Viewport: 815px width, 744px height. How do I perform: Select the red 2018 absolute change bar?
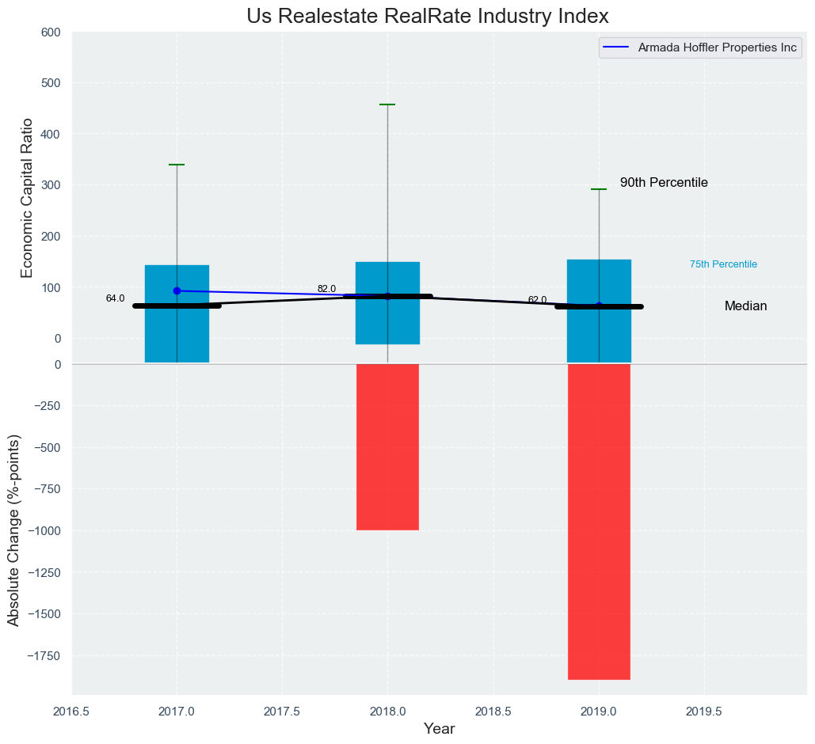(387, 447)
